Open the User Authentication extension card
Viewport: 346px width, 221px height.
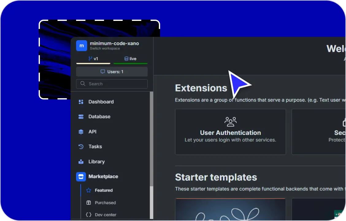(230, 132)
